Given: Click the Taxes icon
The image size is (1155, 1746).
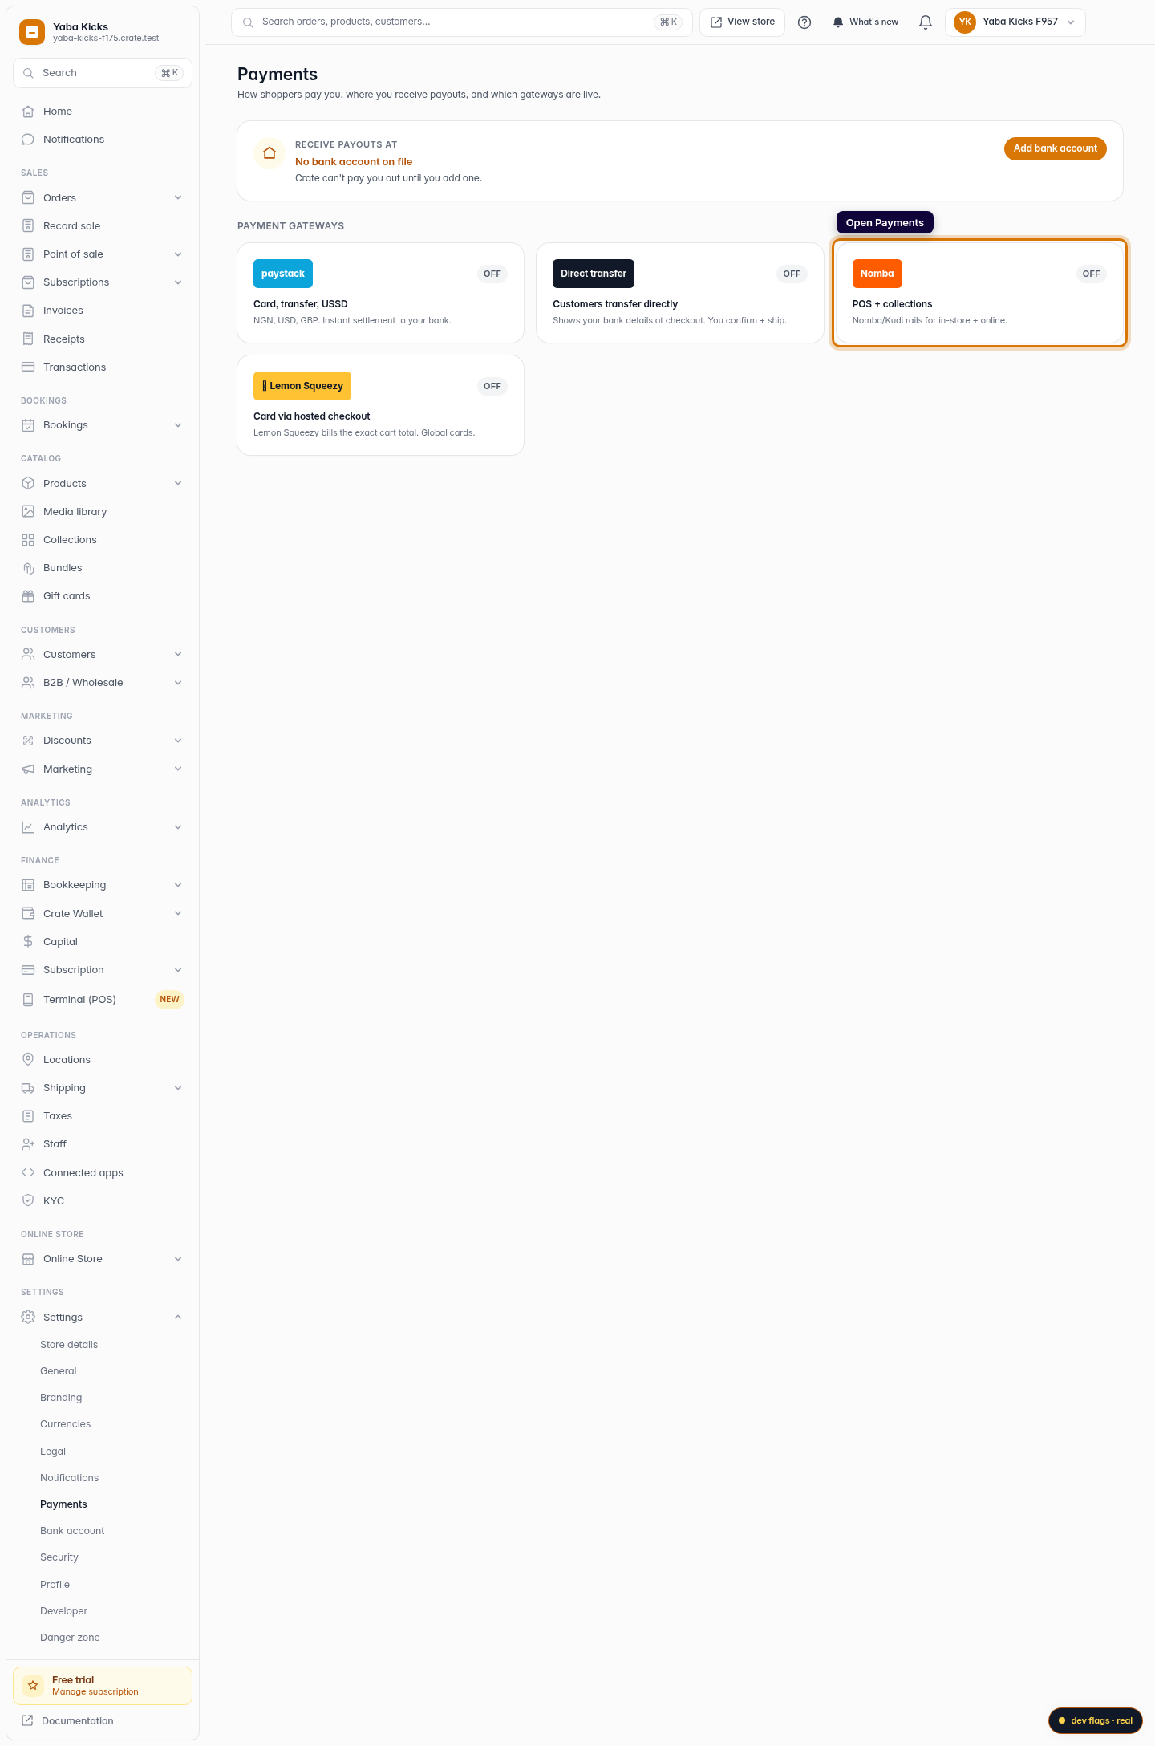Looking at the screenshot, I should 28,1116.
